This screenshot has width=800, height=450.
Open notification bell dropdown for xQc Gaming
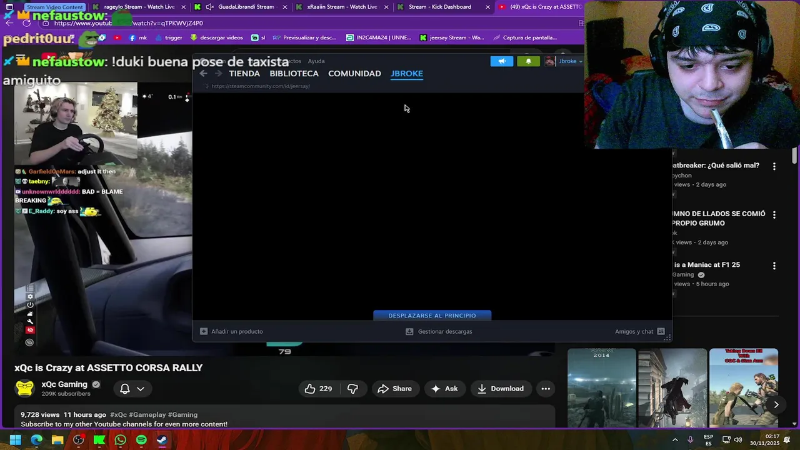tap(132, 389)
